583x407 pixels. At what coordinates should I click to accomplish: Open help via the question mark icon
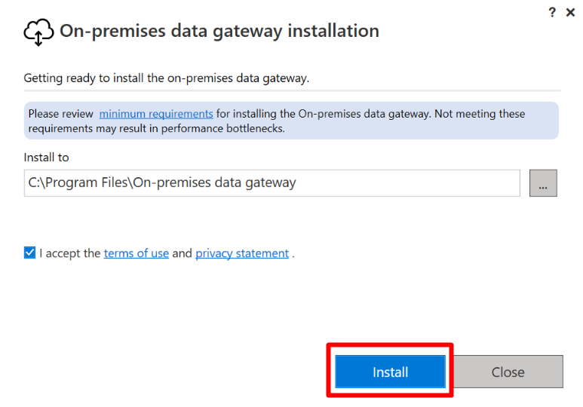552,12
